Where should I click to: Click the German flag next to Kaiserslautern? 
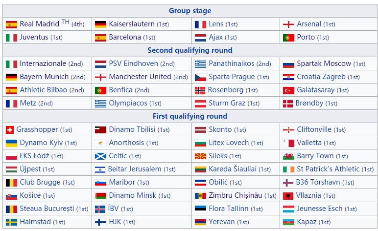point(100,24)
